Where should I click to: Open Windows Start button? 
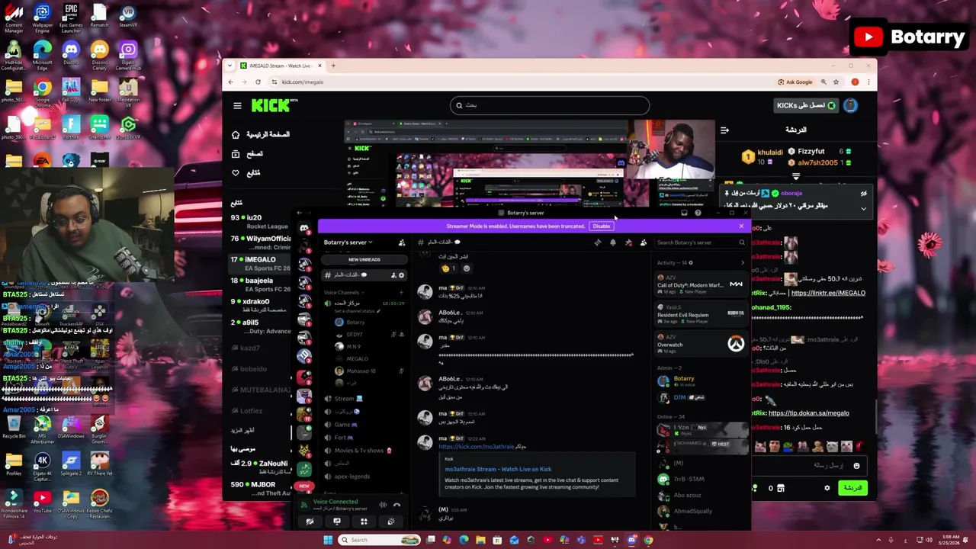tap(328, 540)
